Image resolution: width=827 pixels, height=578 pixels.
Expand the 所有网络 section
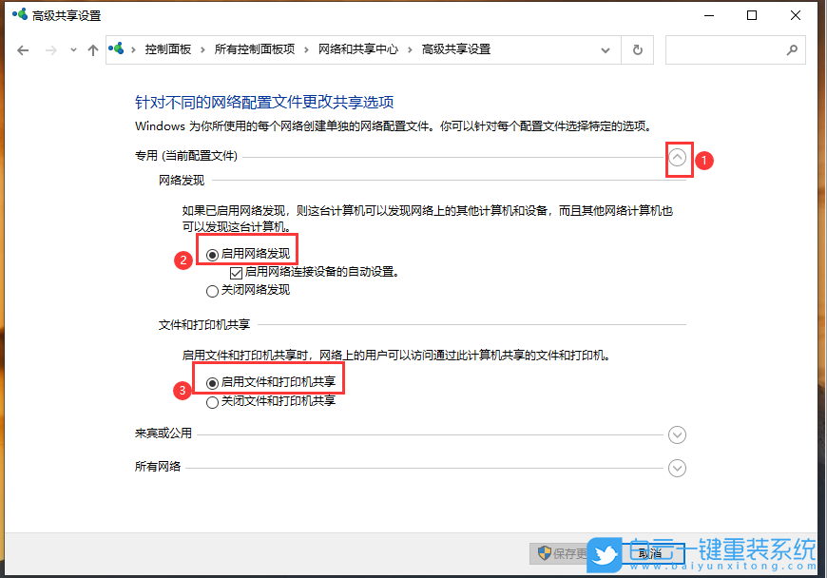(x=677, y=468)
